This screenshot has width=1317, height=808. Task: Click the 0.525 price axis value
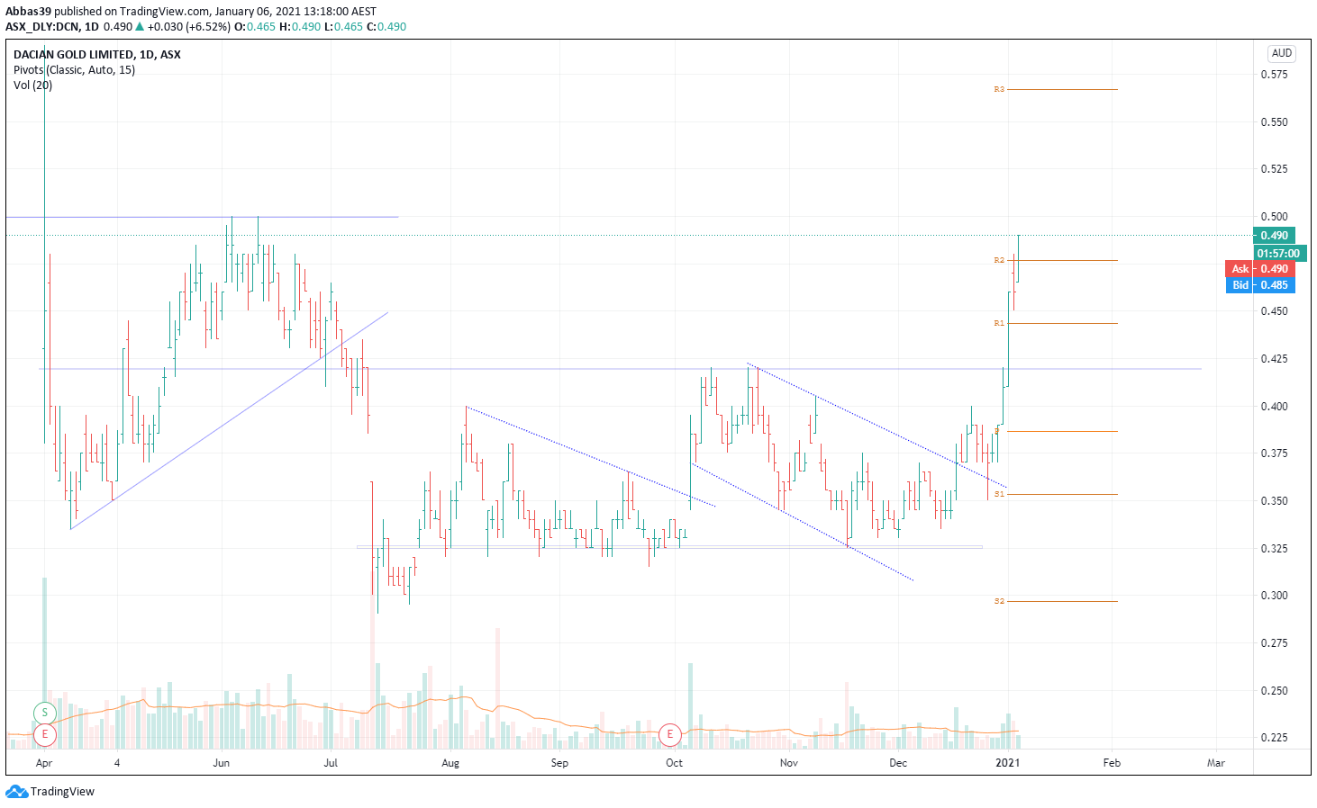[x=1274, y=169]
